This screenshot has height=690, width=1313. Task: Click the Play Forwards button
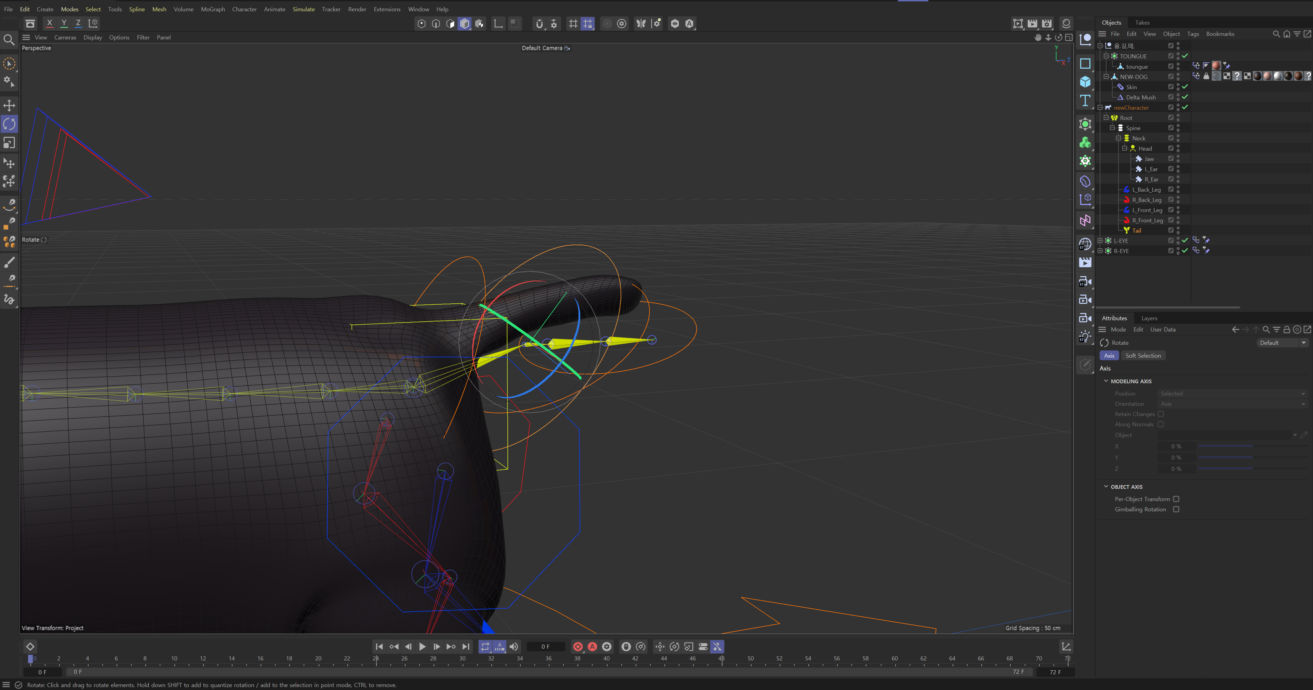423,646
